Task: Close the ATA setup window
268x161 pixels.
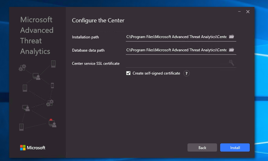Action: point(248,12)
